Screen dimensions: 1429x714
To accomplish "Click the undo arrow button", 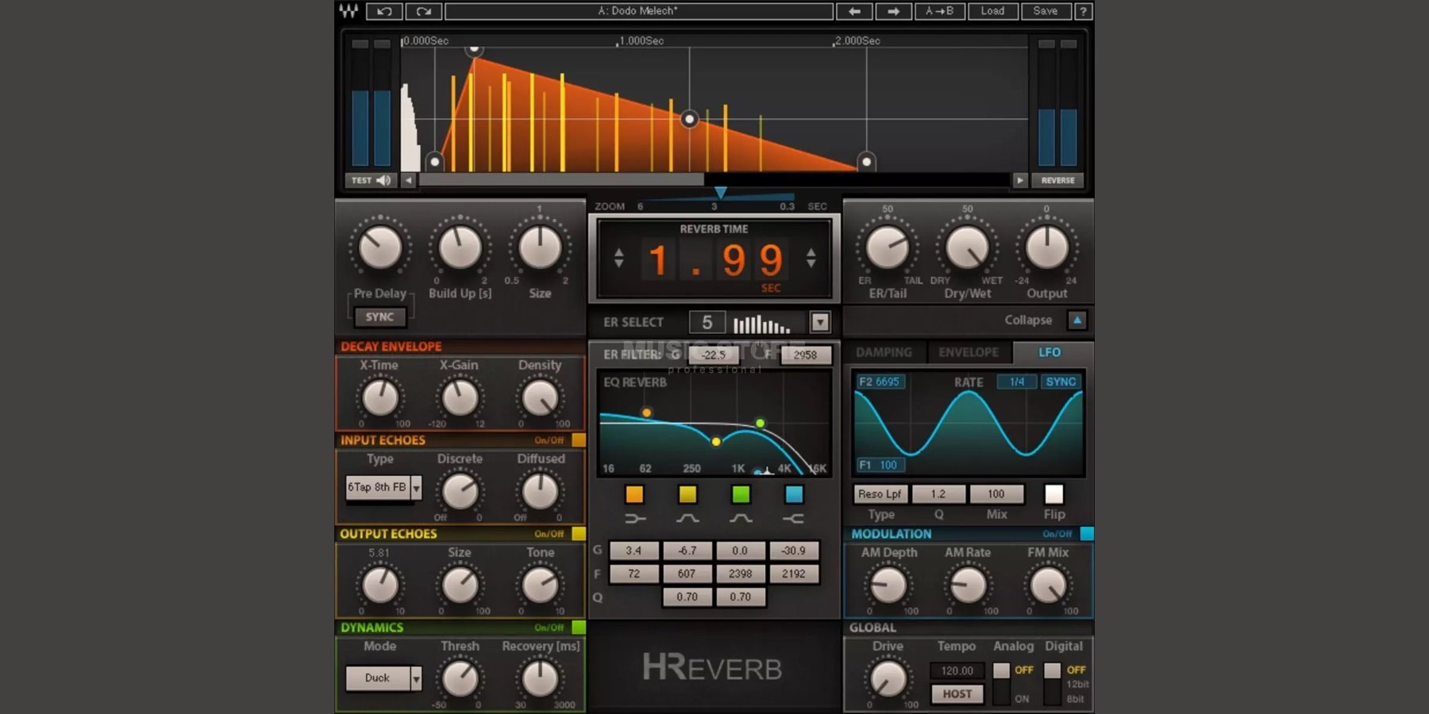I will (384, 11).
